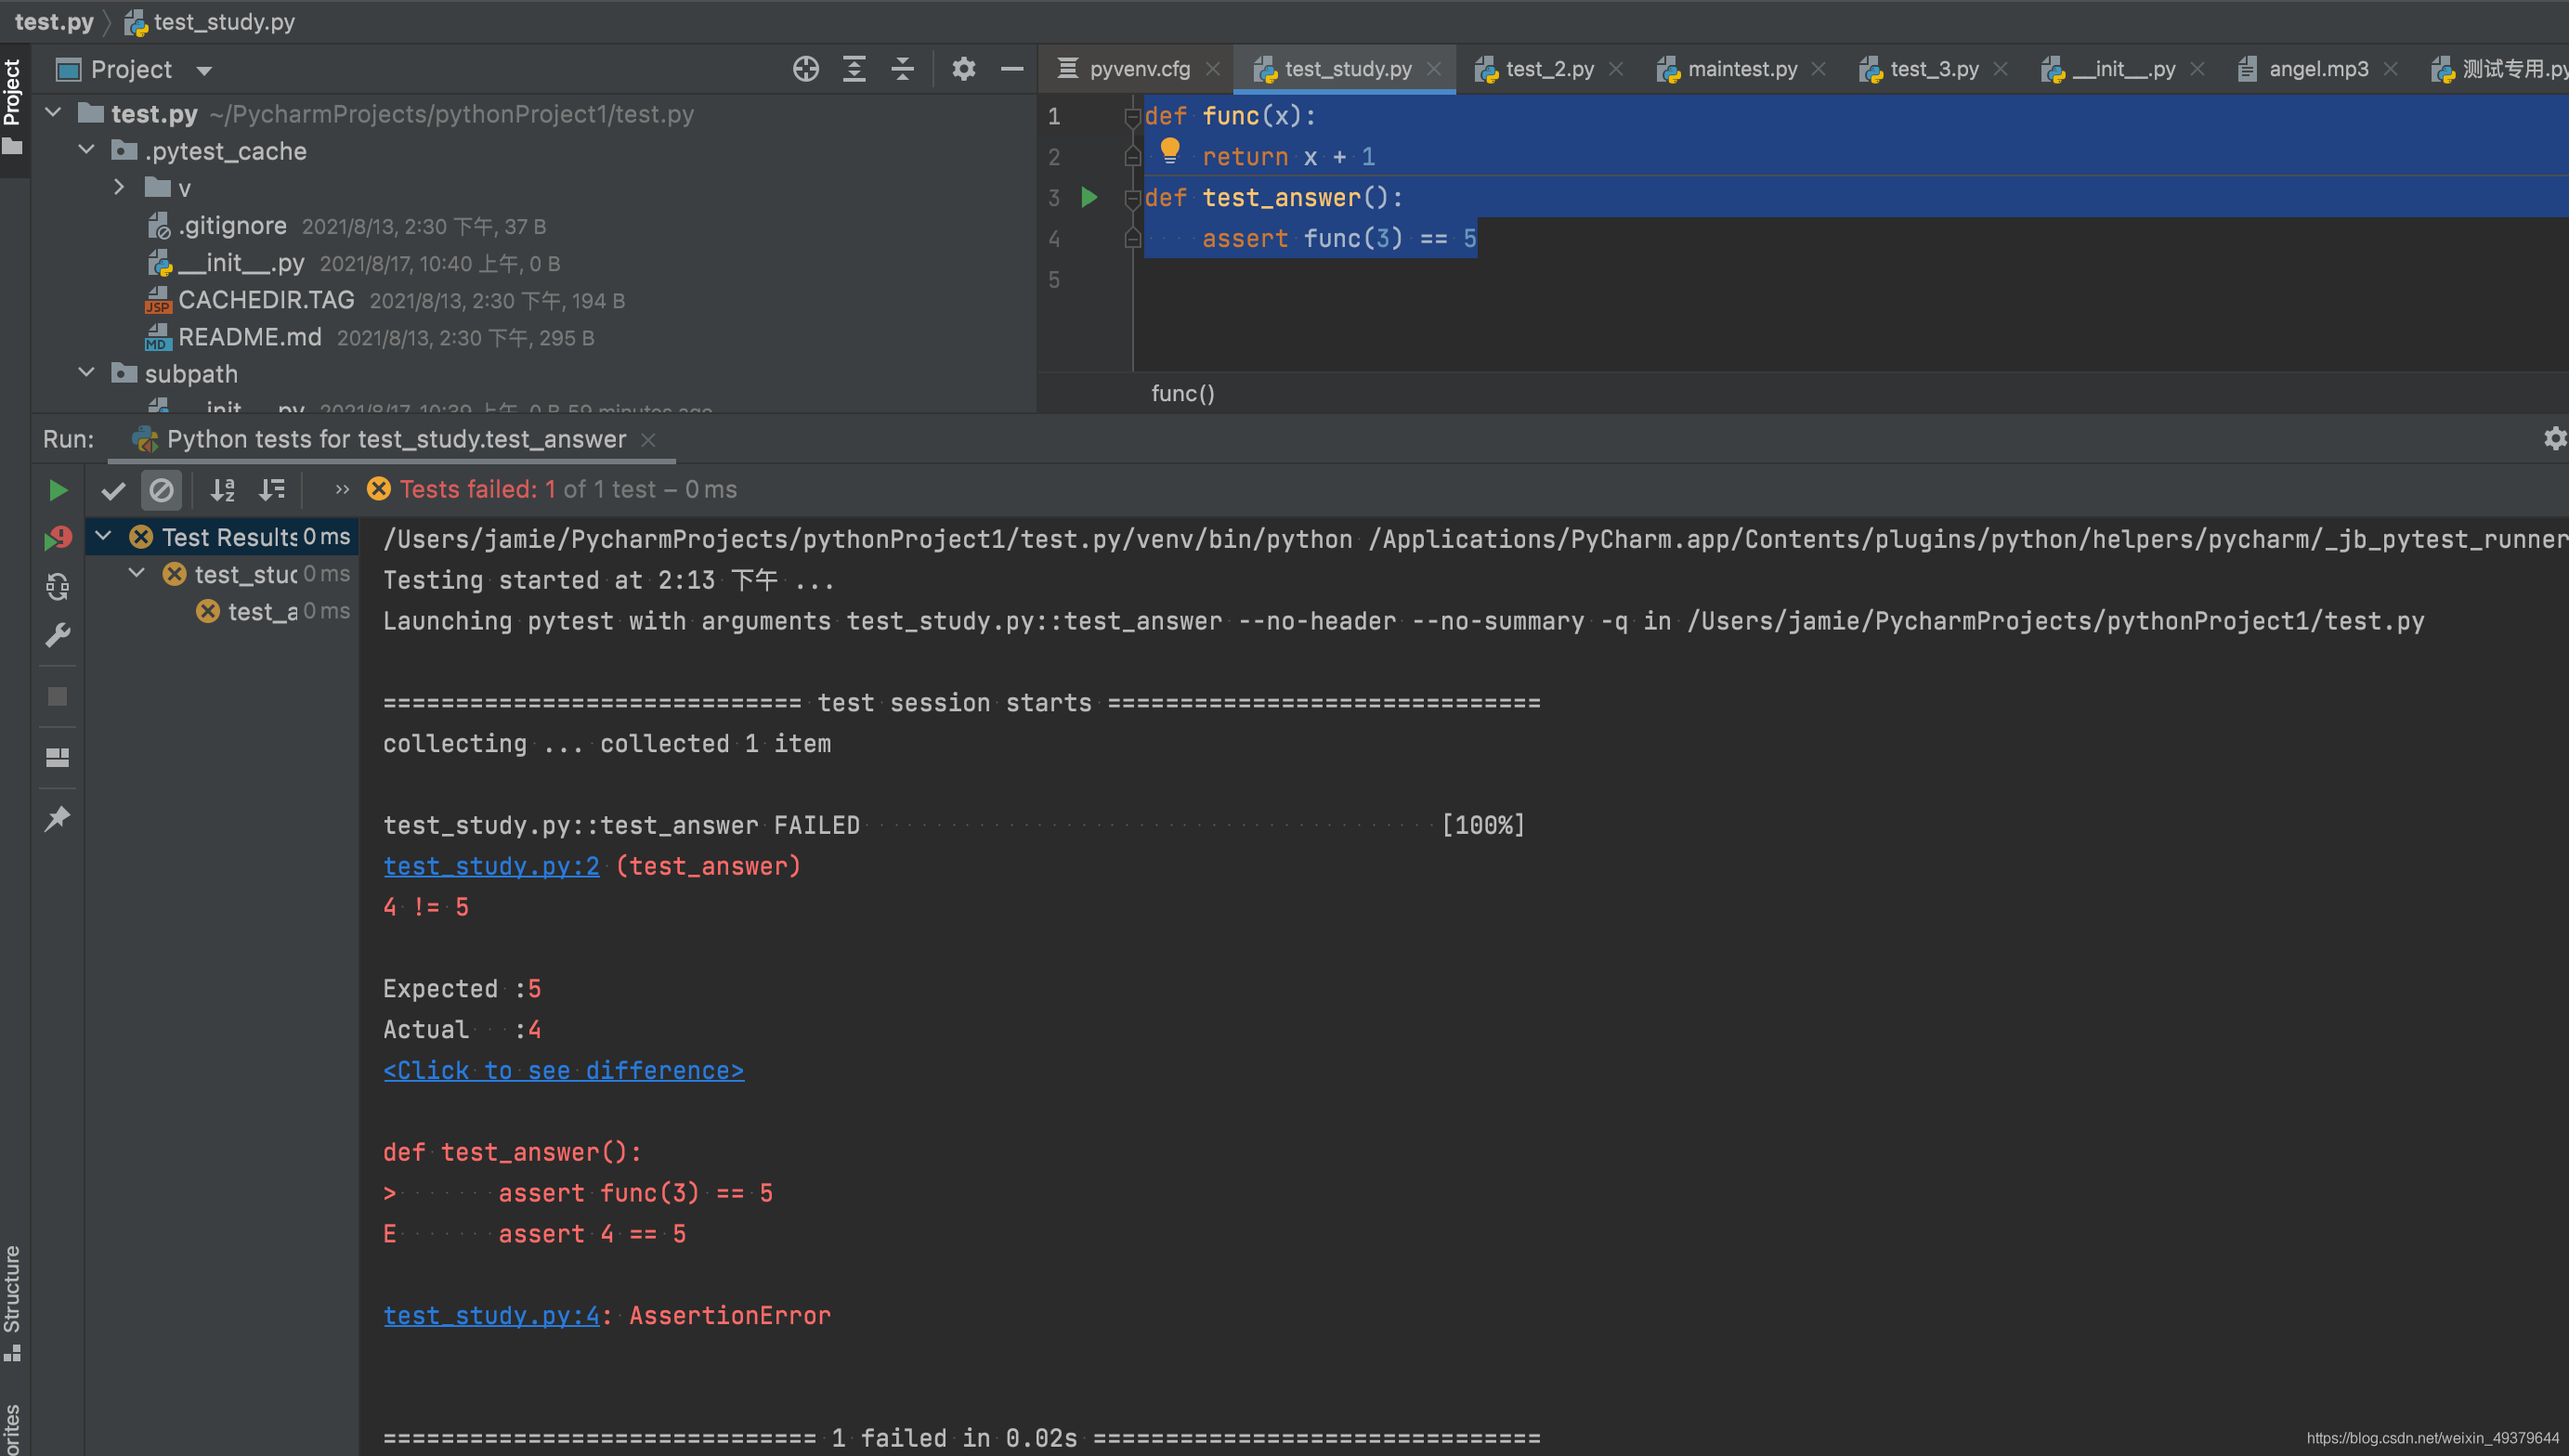This screenshot has width=2569, height=1456.
Task: Open the Project view dropdown
Action: pyautogui.click(x=204, y=70)
